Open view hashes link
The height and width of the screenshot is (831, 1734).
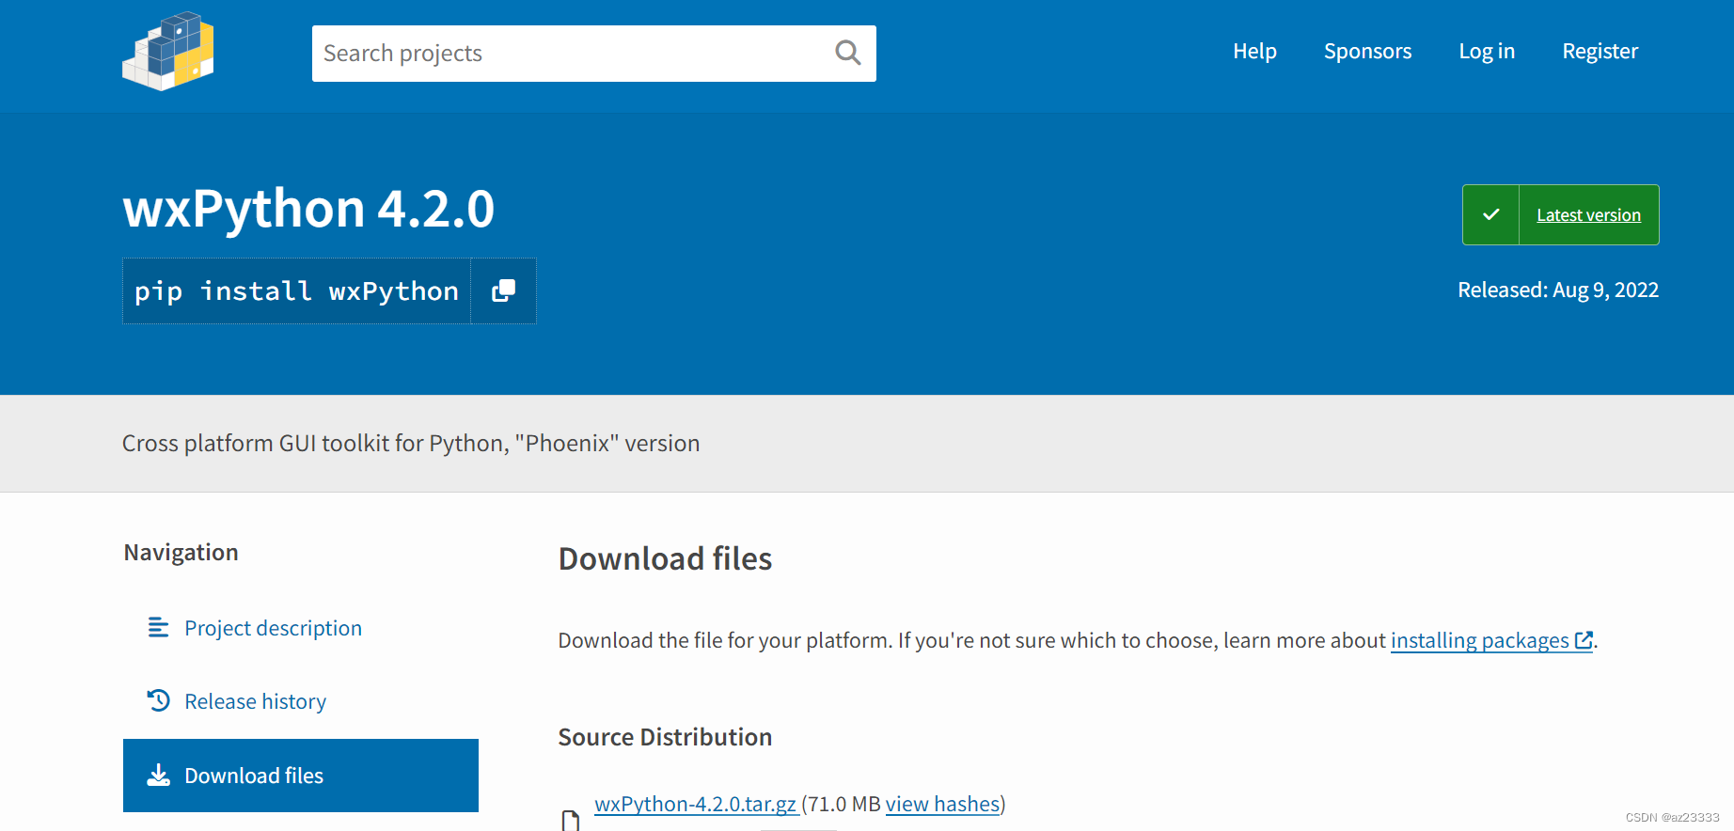tap(942, 804)
